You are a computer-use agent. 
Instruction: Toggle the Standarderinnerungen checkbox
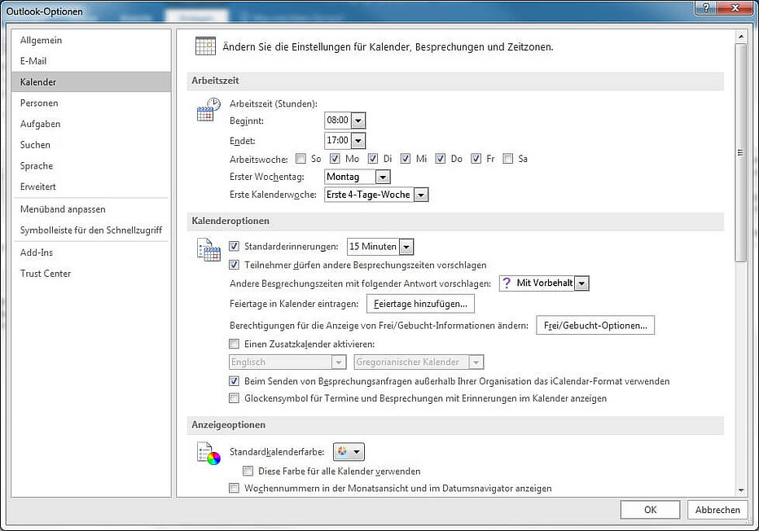point(234,246)
